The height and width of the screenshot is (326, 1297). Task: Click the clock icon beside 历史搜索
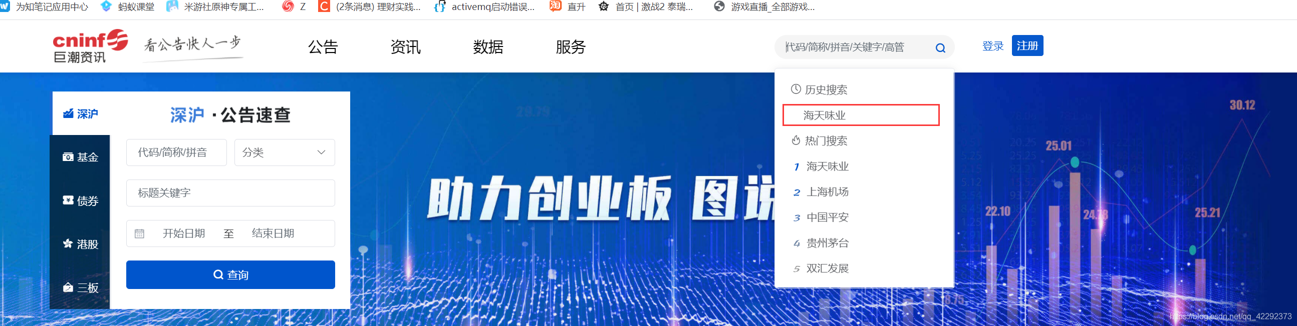click(x=796, y=89)
